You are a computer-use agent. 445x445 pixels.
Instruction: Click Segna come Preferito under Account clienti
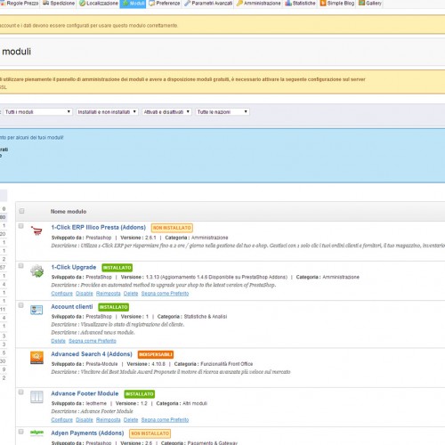click(x=93, y=341)
